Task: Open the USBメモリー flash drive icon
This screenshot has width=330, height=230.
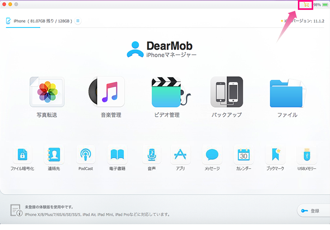Action: click(x=307, y=155)
